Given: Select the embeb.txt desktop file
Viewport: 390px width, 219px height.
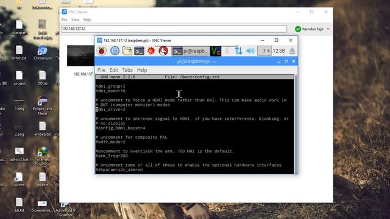Looking at the screenshot, I should coord(43,129).
